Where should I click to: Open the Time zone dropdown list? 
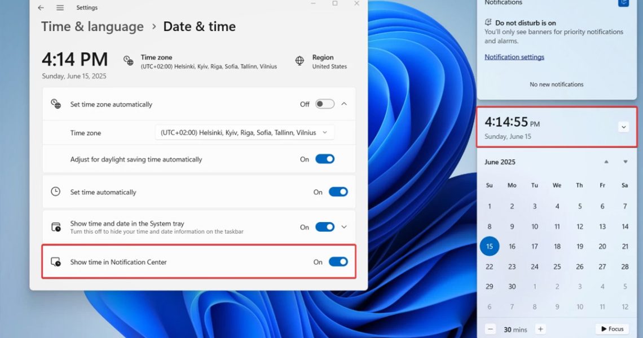tap(244, 133)
